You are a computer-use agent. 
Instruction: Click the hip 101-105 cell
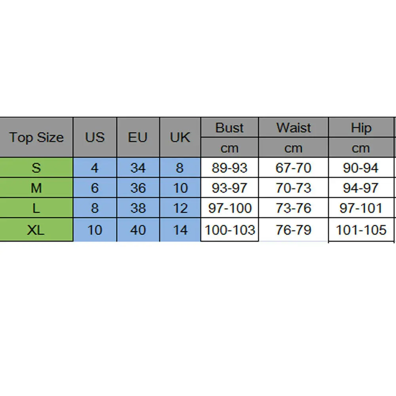361,230
